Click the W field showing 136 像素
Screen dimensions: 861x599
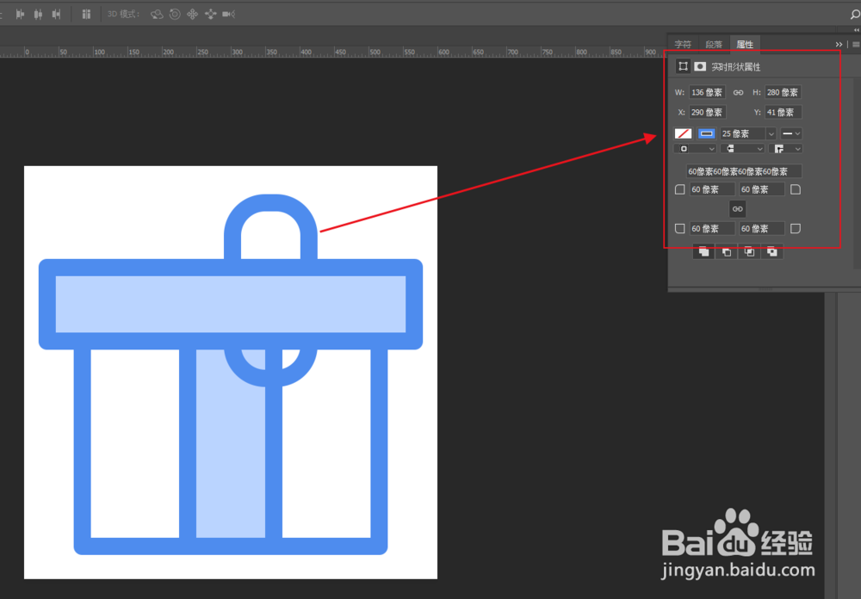tap(707, 92)
